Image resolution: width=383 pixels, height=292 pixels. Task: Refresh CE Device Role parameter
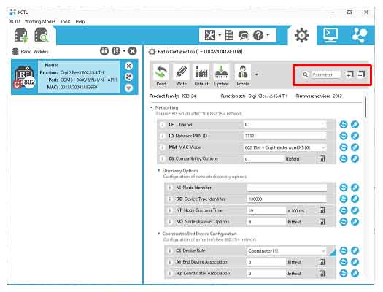344,250
